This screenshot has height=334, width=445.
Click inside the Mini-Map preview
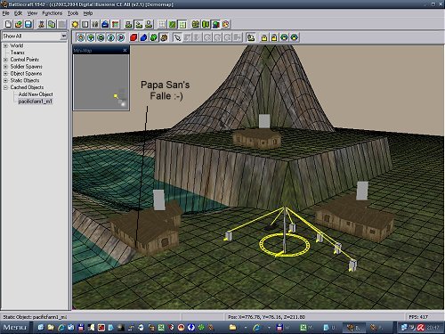(x=101, y=82)
